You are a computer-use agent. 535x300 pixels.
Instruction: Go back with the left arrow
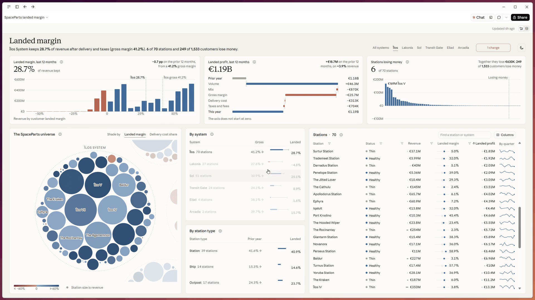coord(25,7)
